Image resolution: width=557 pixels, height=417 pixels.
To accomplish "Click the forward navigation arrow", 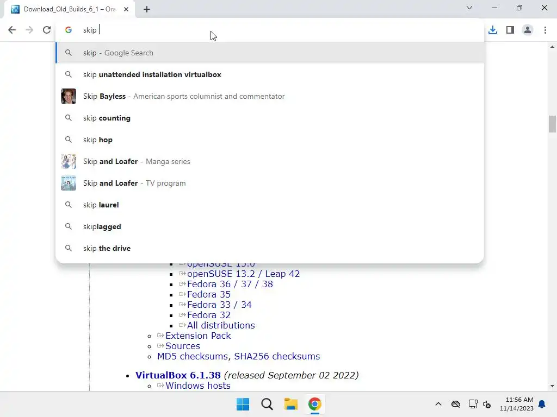I will [x=29, y=30].
